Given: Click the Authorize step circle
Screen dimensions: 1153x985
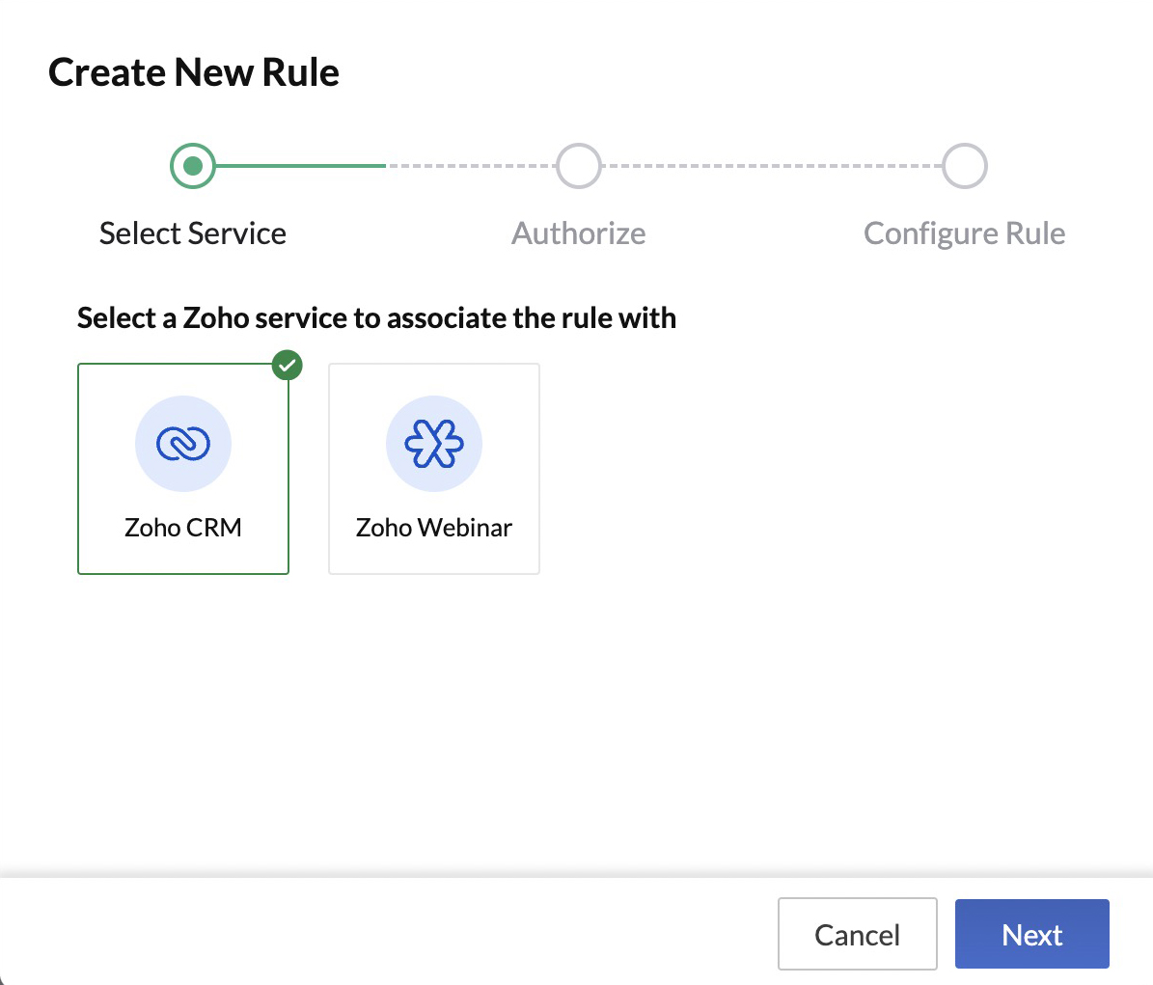Looking at the screenshot, I should (578, 165).
